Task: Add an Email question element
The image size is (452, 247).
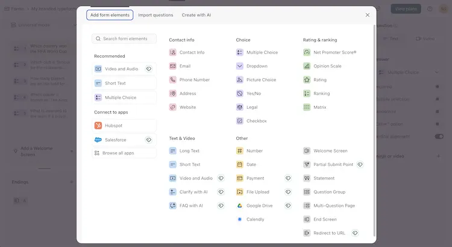Action: point(180,66)
